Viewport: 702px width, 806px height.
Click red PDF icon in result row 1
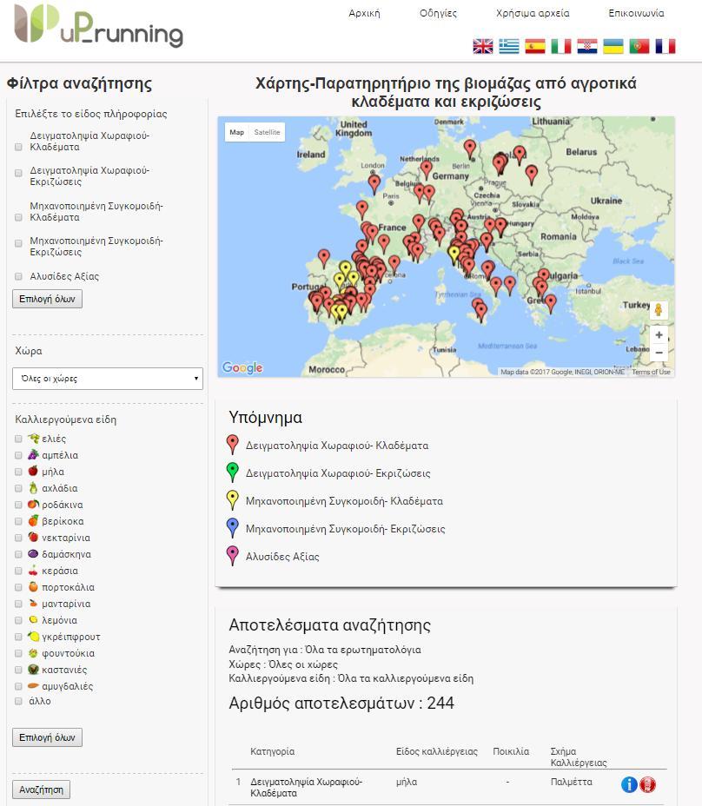(647, 784)
